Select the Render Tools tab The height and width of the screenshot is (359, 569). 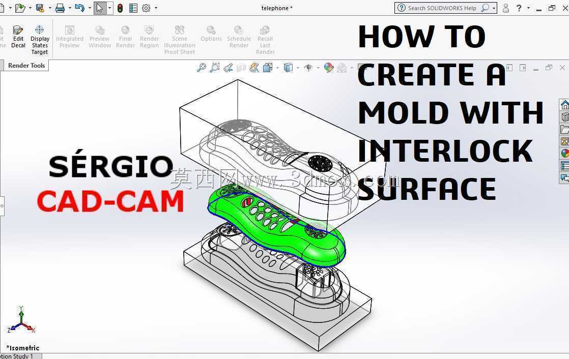26,66
